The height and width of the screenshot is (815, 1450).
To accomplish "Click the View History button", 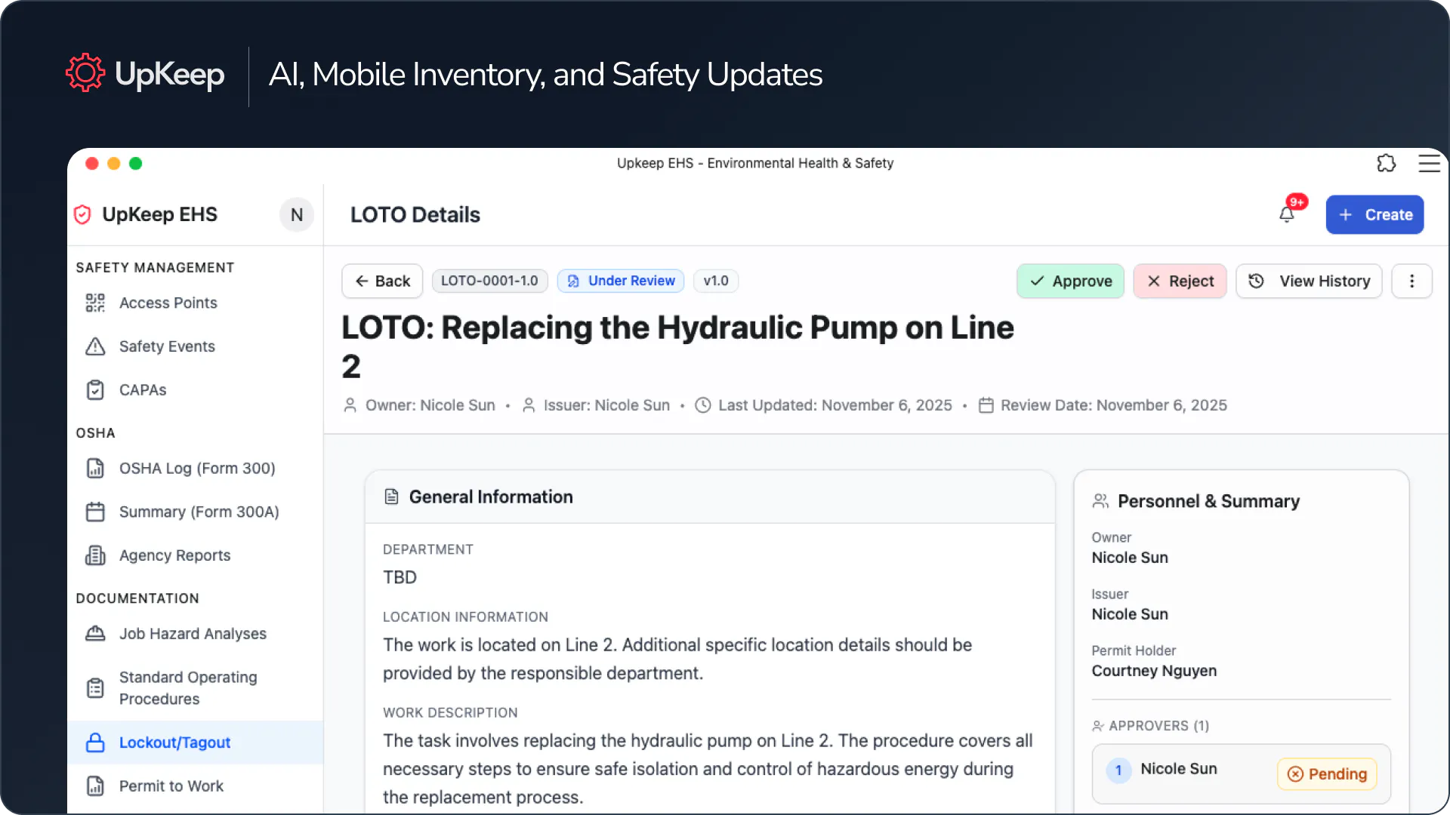I will coord(1309,281).
